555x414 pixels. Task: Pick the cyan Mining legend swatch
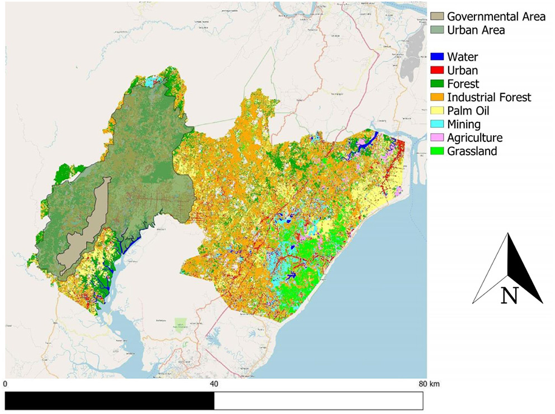pyautogui.click(x=437, y=125)
